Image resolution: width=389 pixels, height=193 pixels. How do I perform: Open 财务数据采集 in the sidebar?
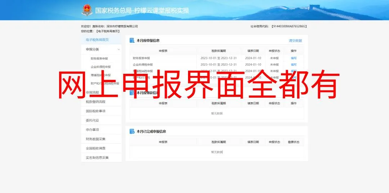point(95,139)
